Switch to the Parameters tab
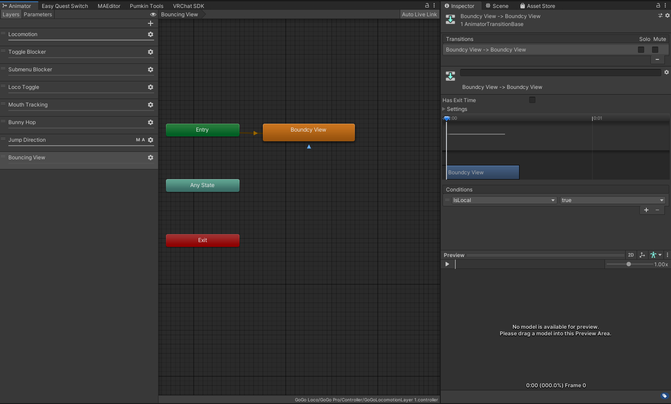 click(38, 15)
